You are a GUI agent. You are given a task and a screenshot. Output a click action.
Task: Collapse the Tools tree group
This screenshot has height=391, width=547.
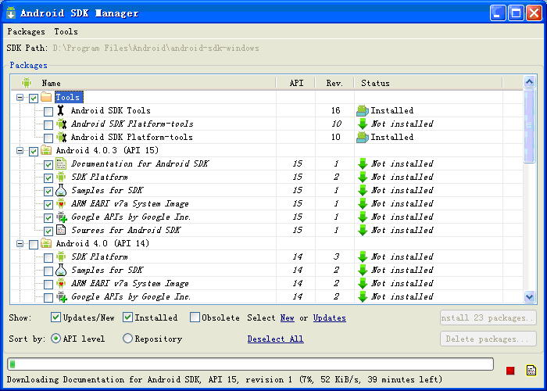click(20, 98)
